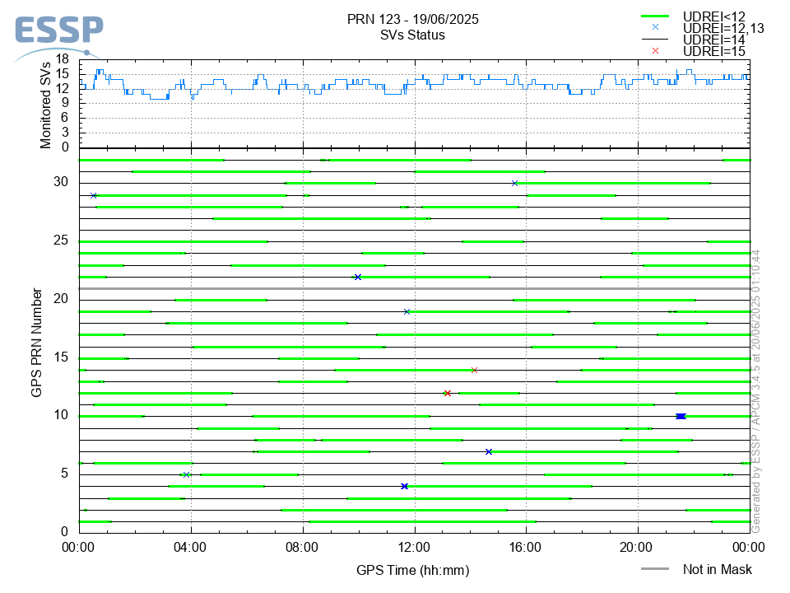Click the blue X marker on PRN 4
The image size is (790, 593).
click(404, 486)
